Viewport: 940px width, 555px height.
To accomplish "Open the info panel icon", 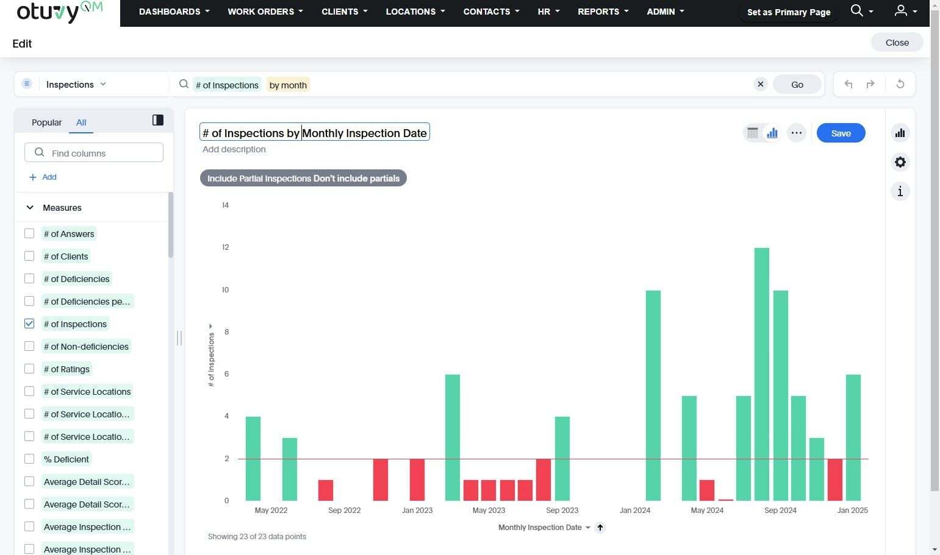I will click(900, 191).
